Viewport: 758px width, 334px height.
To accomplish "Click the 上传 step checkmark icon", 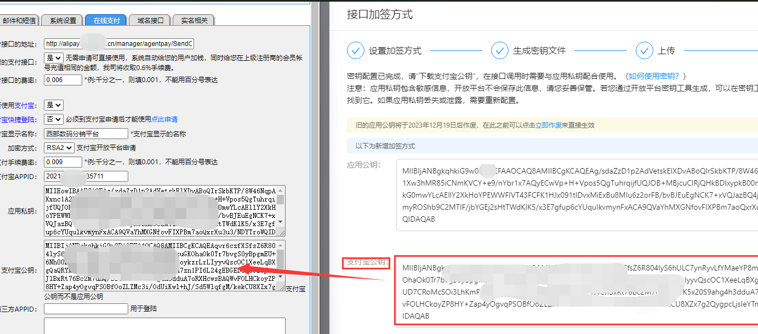I will point(645,50).
